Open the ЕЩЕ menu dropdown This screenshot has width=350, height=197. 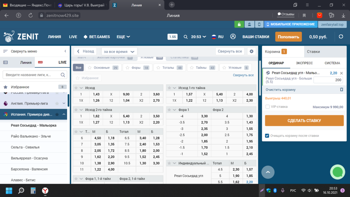coord(123,37)
